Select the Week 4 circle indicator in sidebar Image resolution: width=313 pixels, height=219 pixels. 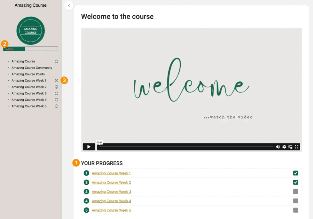point(56,100)
